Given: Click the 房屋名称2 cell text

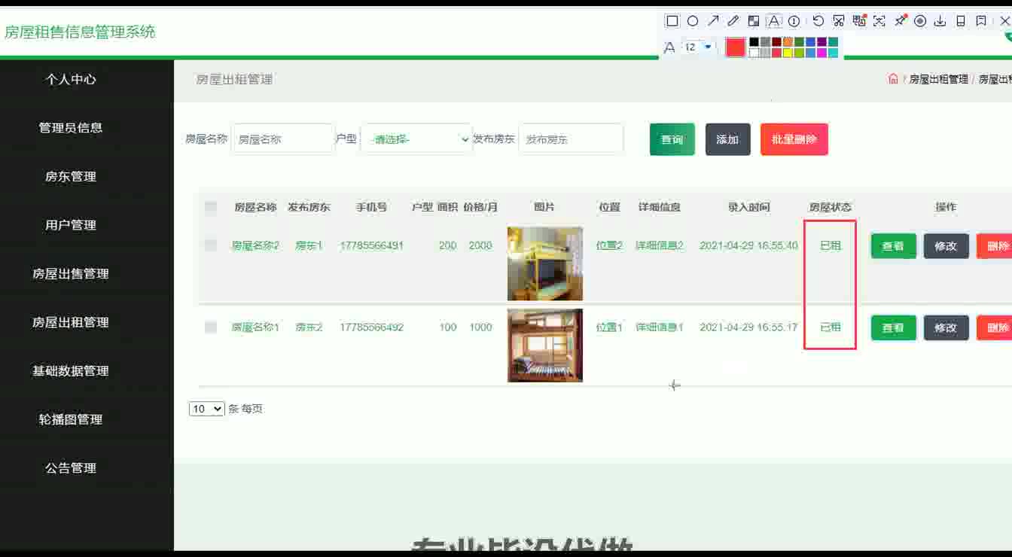Looking at the screenshot, I should tap(255, 245).
